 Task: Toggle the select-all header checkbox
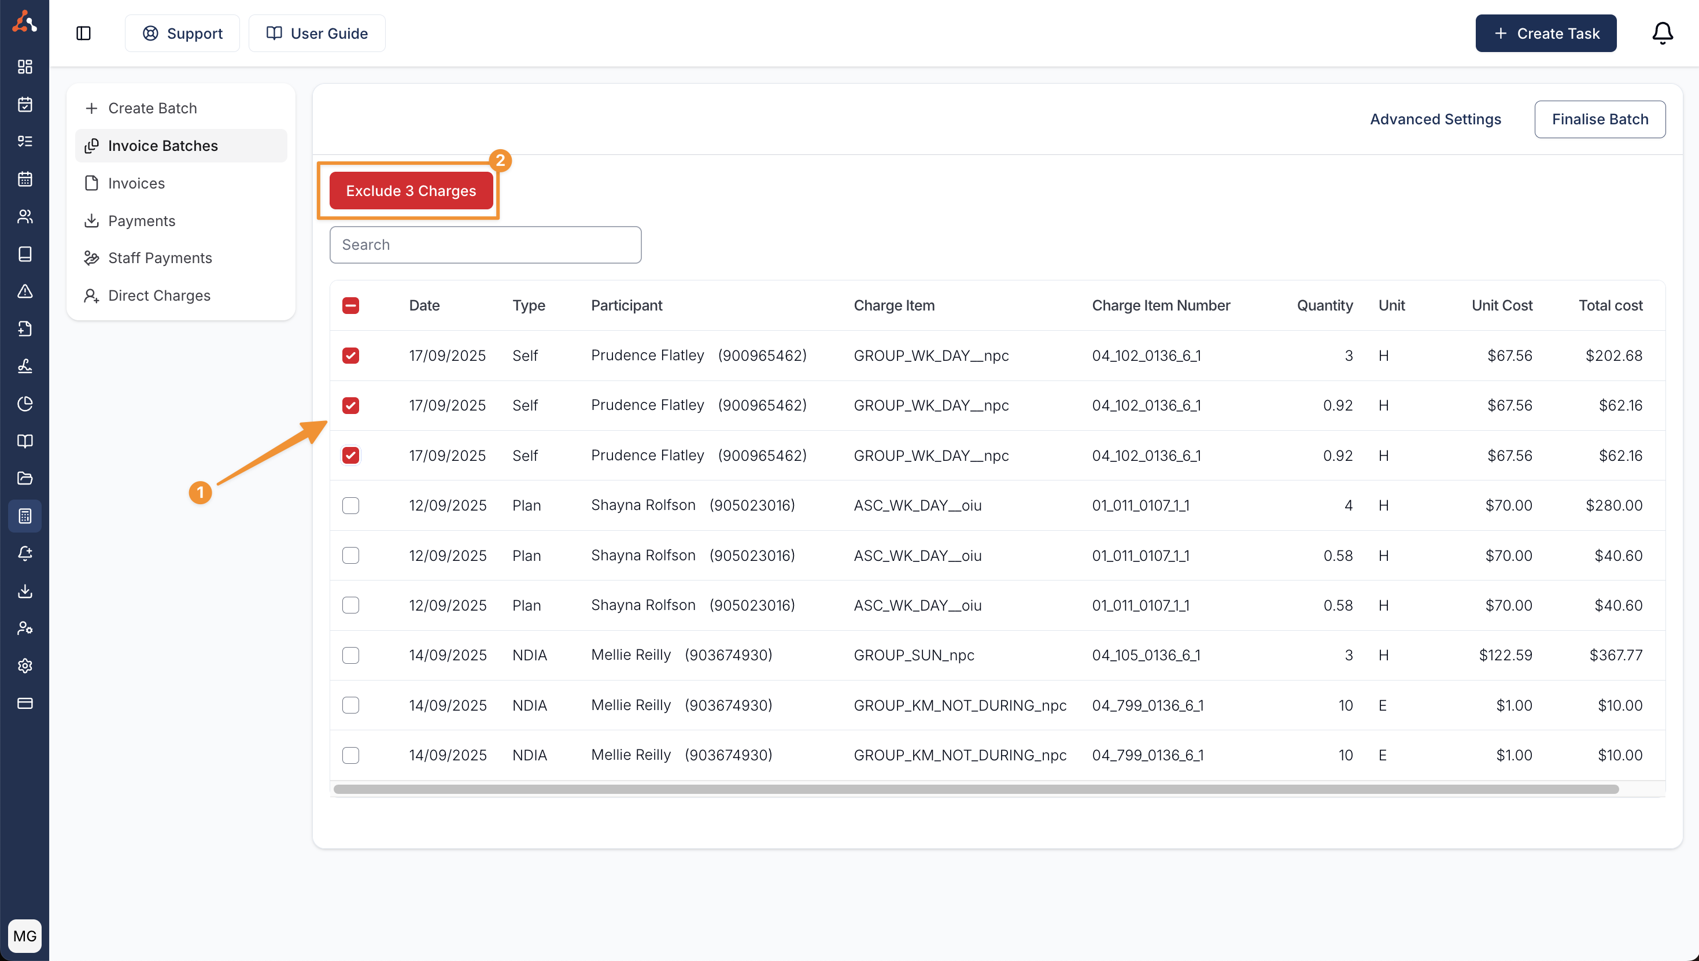tap(350, 306)
